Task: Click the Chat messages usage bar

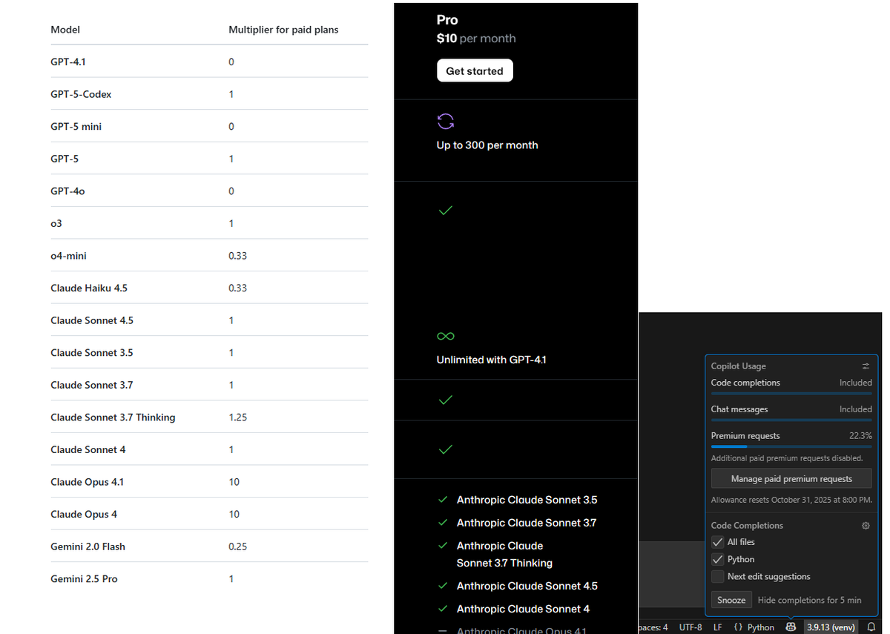Action: coord(791,420)
